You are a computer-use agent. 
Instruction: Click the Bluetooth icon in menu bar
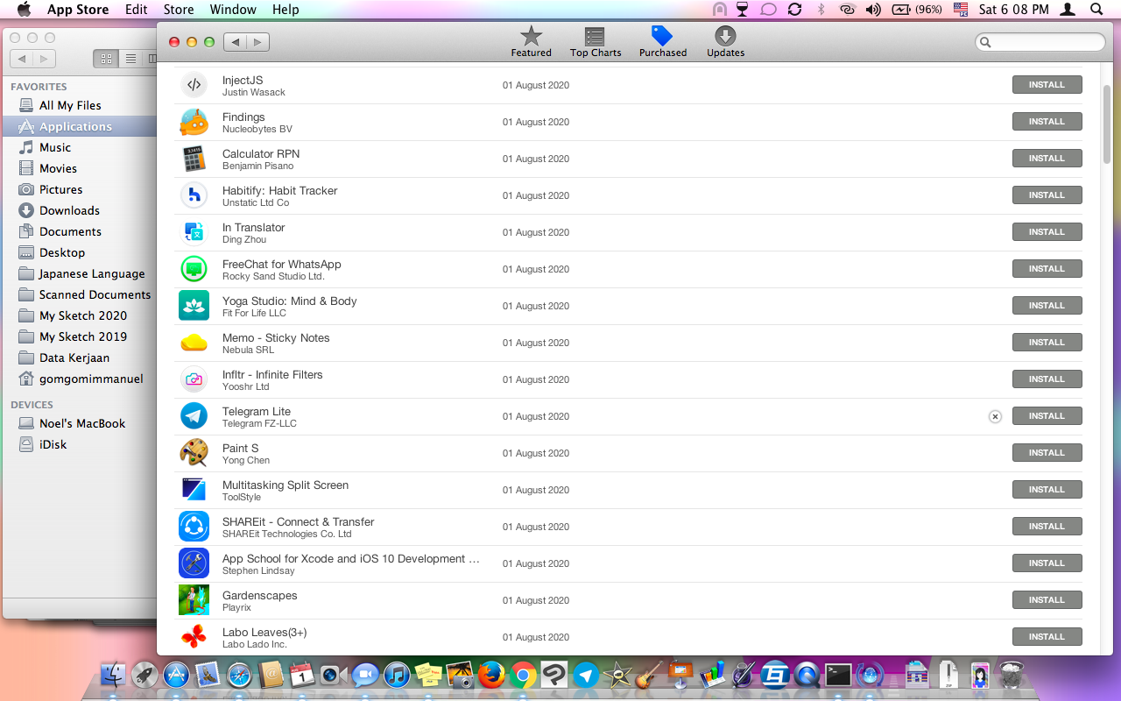pyautogui.click(x=821, y=10)
